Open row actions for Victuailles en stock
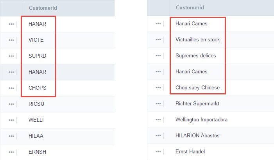The height and width of the screenshot is (160, 274). pyautogui.click(x=158, y=40)
